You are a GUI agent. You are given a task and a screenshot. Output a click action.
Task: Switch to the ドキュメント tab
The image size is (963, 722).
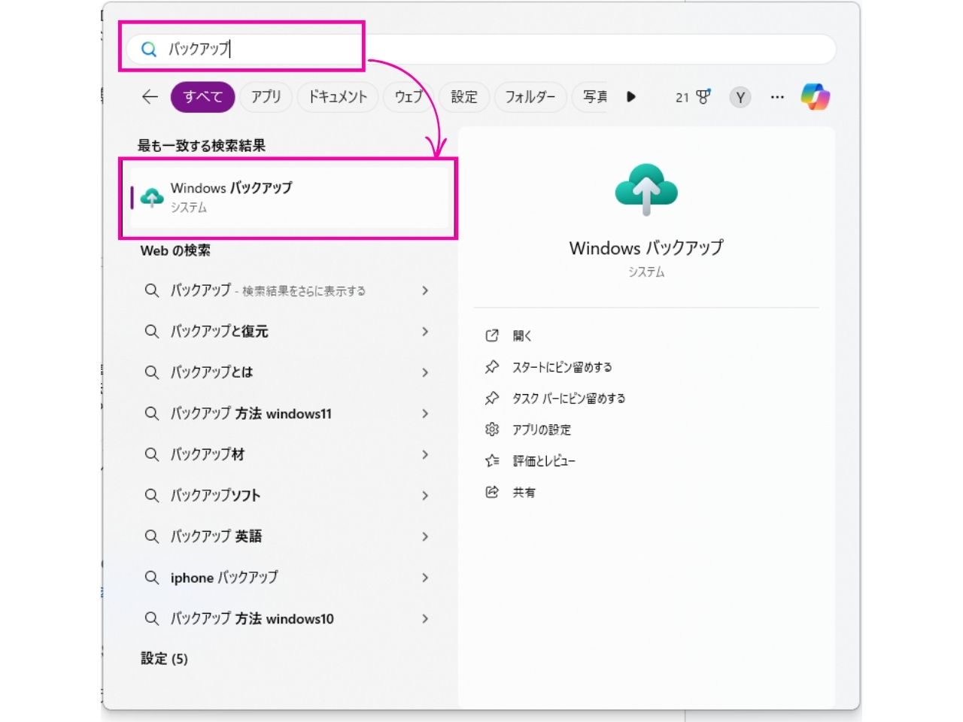point(337,96)
